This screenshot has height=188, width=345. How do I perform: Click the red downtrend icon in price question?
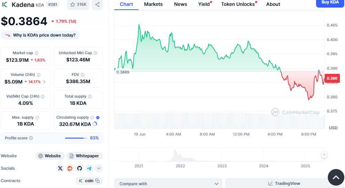[8, 35]
